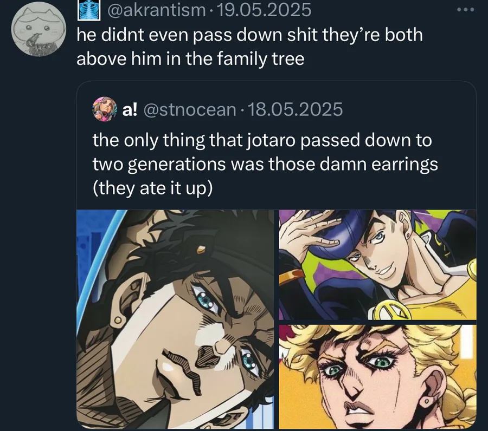Open the quoted tweet text about earrings
The width and height of the screenshot is (488, 431).
(x=265, y=164)
